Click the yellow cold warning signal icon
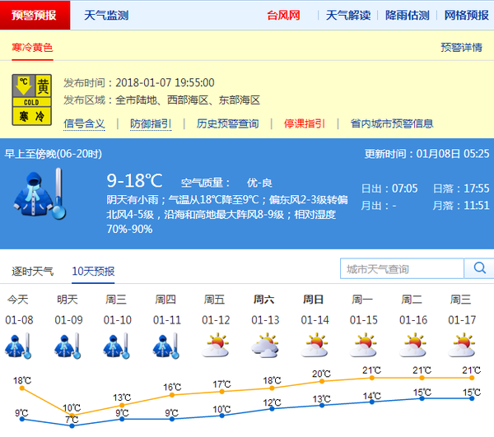Viewport: 494px width, 437px height. tap(32, 100)
